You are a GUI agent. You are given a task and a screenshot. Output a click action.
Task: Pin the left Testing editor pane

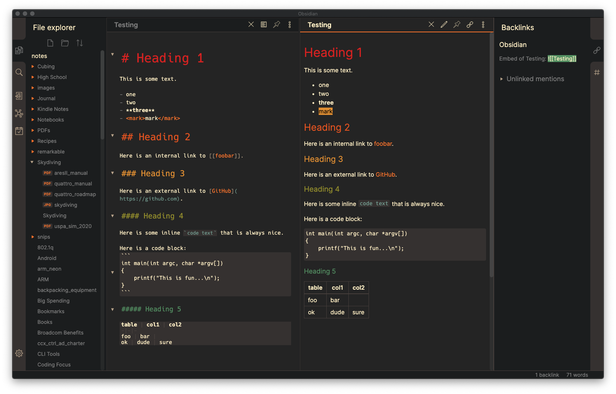click(277, 25)
